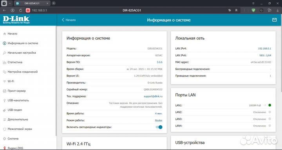Click the 192.168.0.1 browser address field

coord(40,11)
